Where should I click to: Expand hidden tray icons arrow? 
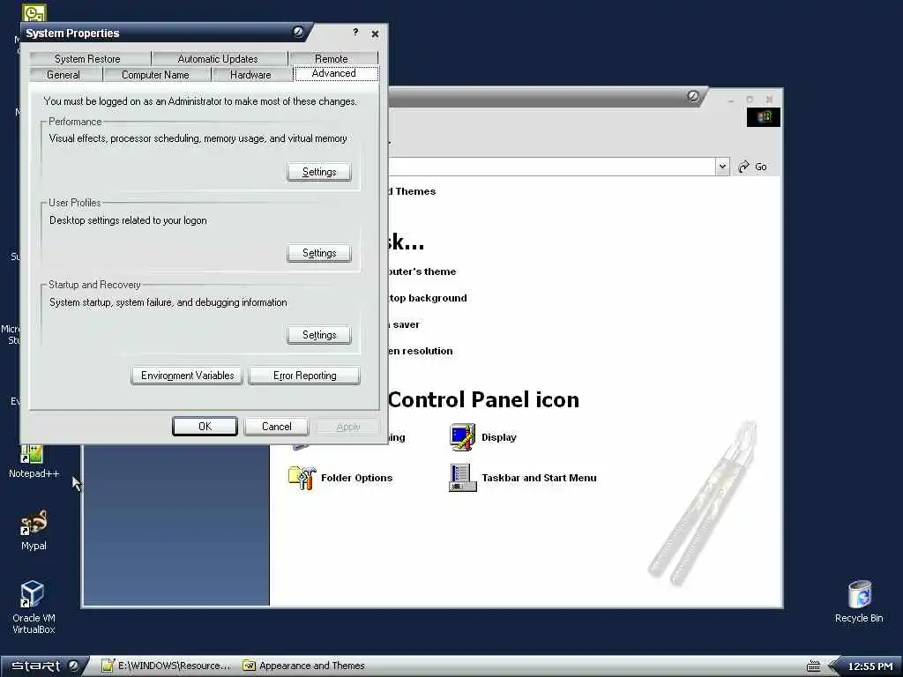coord(832,666)
